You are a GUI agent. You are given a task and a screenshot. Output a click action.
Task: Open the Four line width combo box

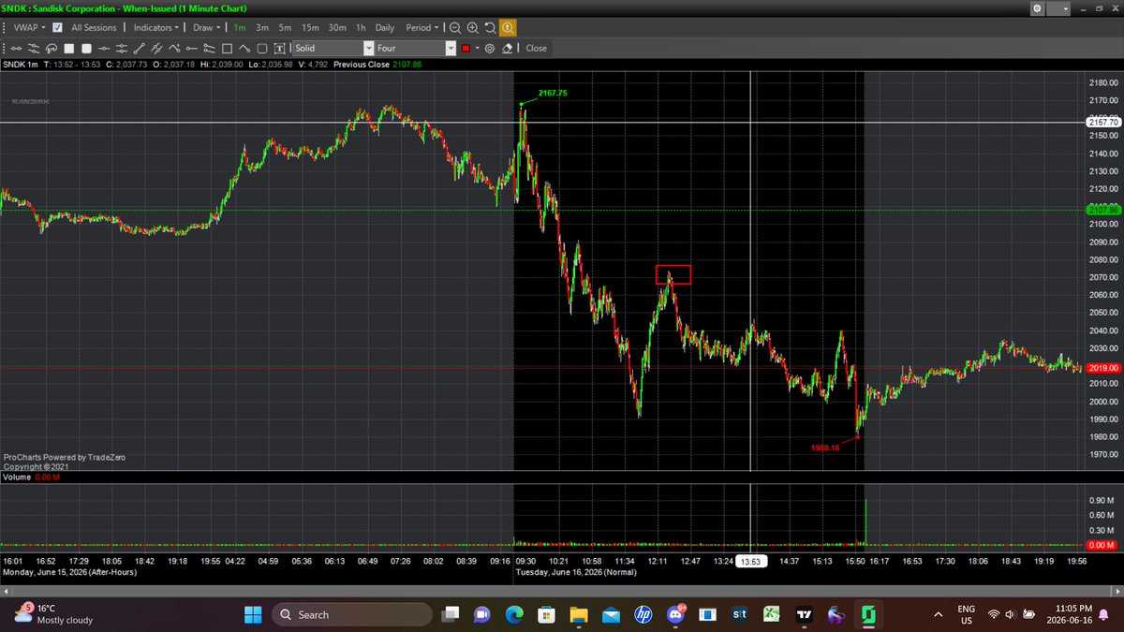coord(415,48)
